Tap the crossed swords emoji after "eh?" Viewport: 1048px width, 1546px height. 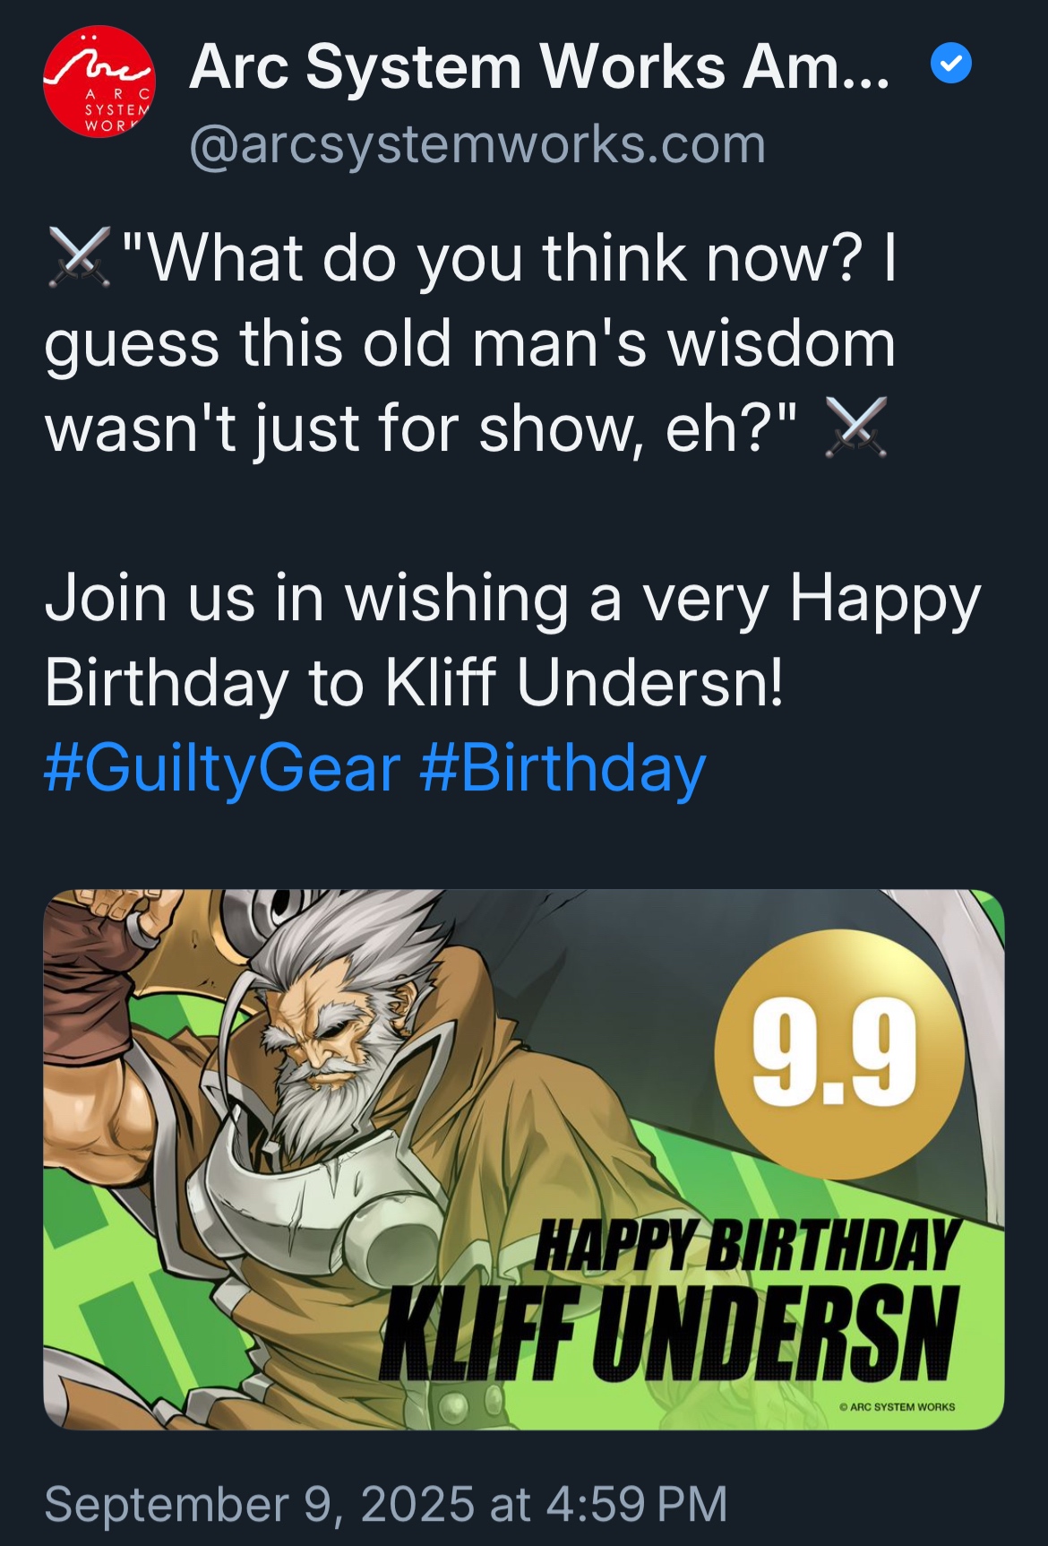click(x=855, y=428)
